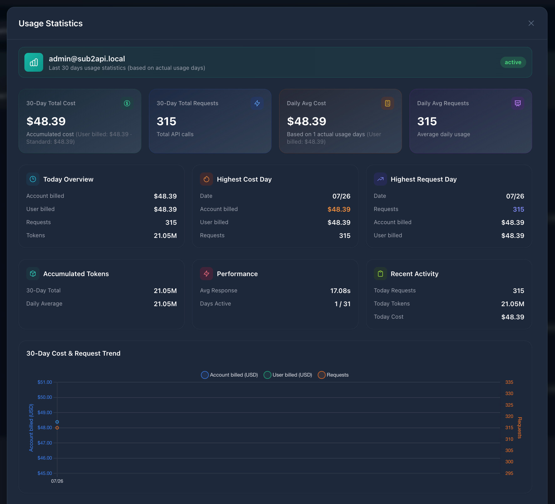Click the clipboard icon beside Recent Activity
555x504 pixels.
(380, 274)
